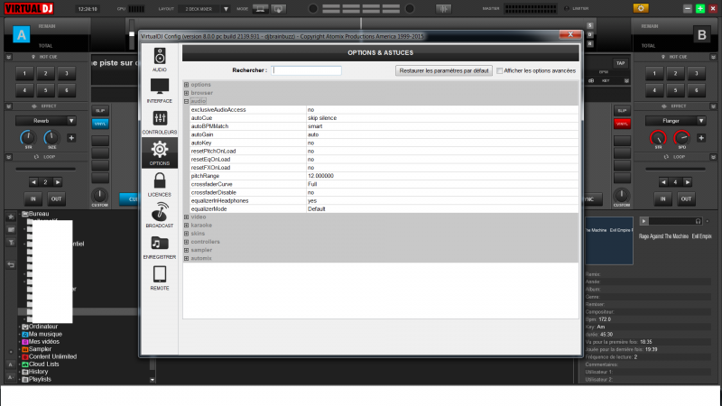Click the favorites star icon in browser sidebar
This screenshot has width=722, height=406.
click(x=11, y=217)
